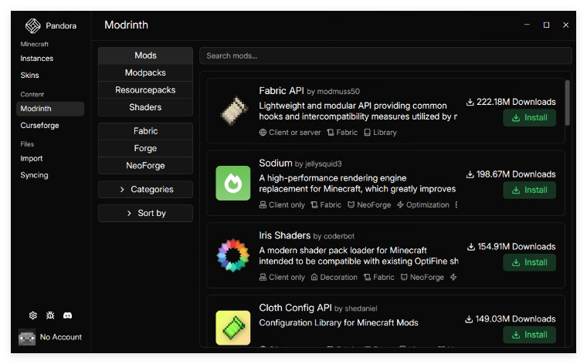Click the No Account avatar image

click(27, 337)
